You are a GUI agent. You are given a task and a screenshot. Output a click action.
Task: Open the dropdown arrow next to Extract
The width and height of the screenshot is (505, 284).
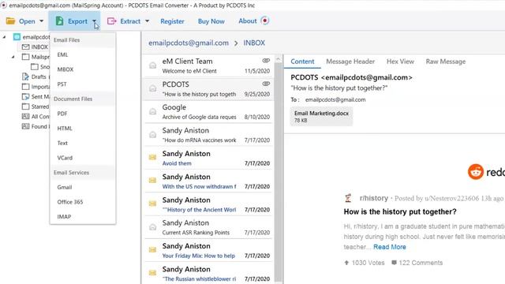pos(148,21)
